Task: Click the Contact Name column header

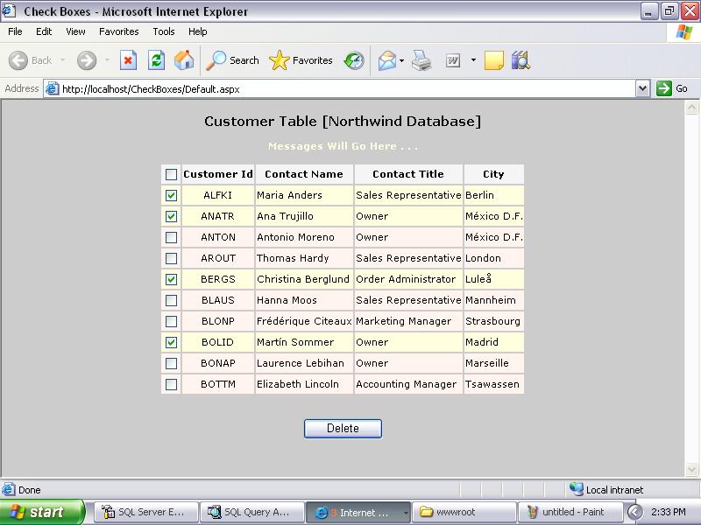Action: pos(304,174)
